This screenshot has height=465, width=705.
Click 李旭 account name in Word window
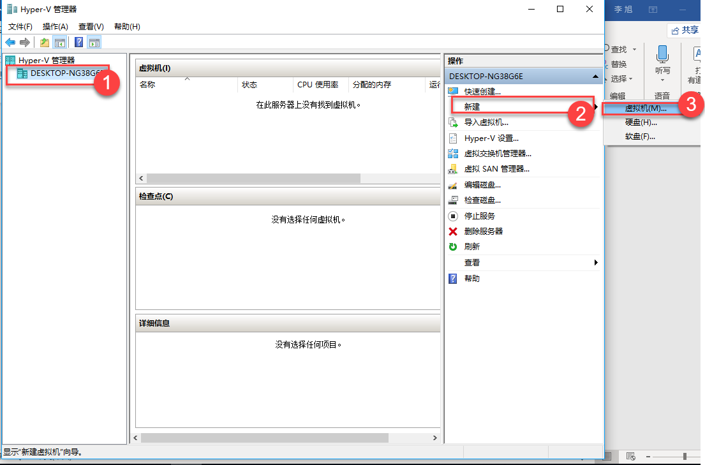(x=623, y=10)
